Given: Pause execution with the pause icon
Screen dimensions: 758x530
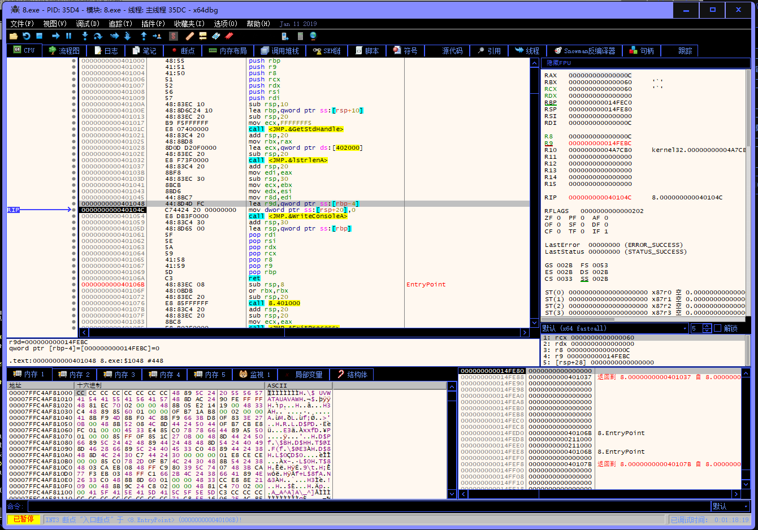Looking at the screenshot, I should point(69,36).
